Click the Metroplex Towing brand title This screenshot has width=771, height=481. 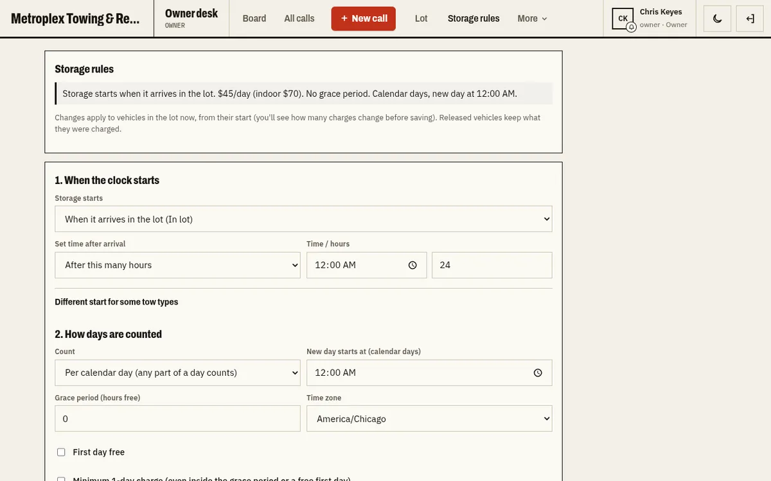(75, 19)
